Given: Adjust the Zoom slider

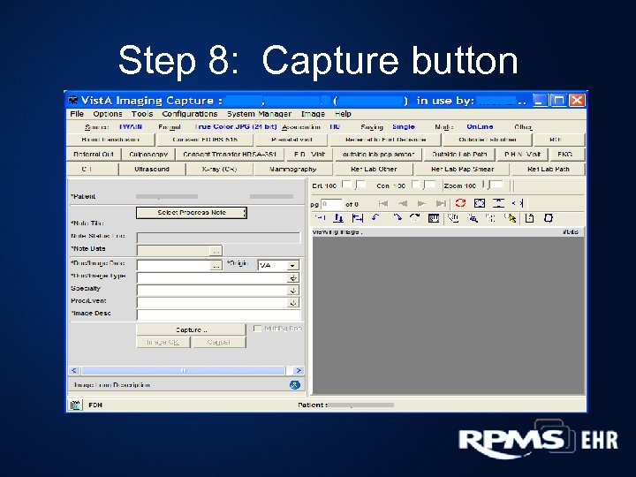Looking at the screenshot, I should [495, 185].
